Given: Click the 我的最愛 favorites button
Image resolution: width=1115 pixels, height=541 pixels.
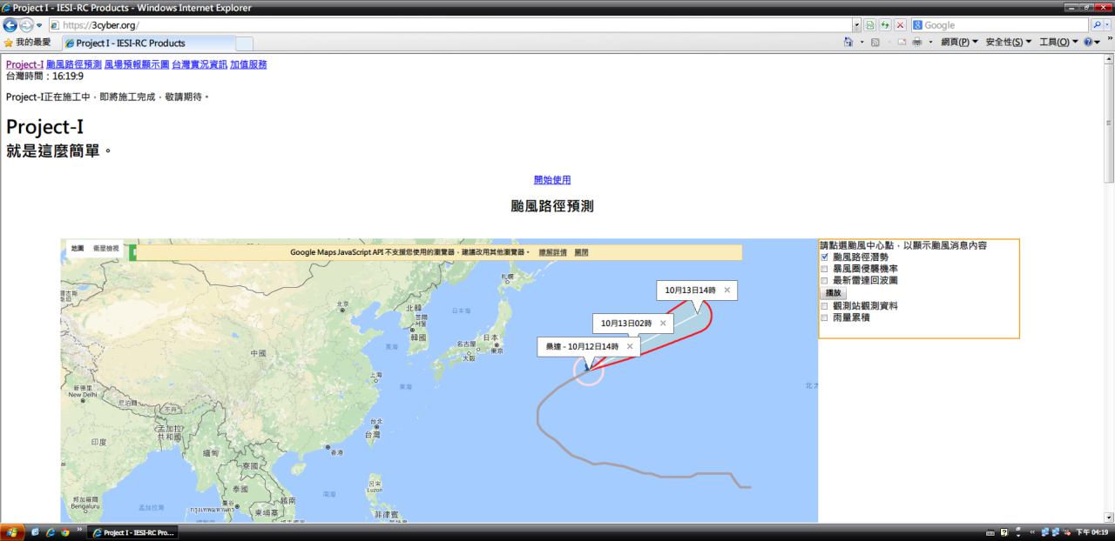Looking at the screenshot, I should (26, 42).
